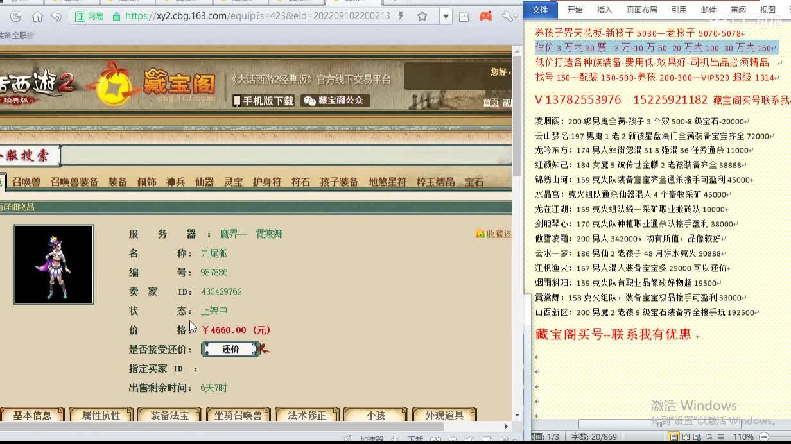Click the 页面 1/3 status indicator in Word
The height and width of the screenshot is (444, 791).
pos(544,437)
